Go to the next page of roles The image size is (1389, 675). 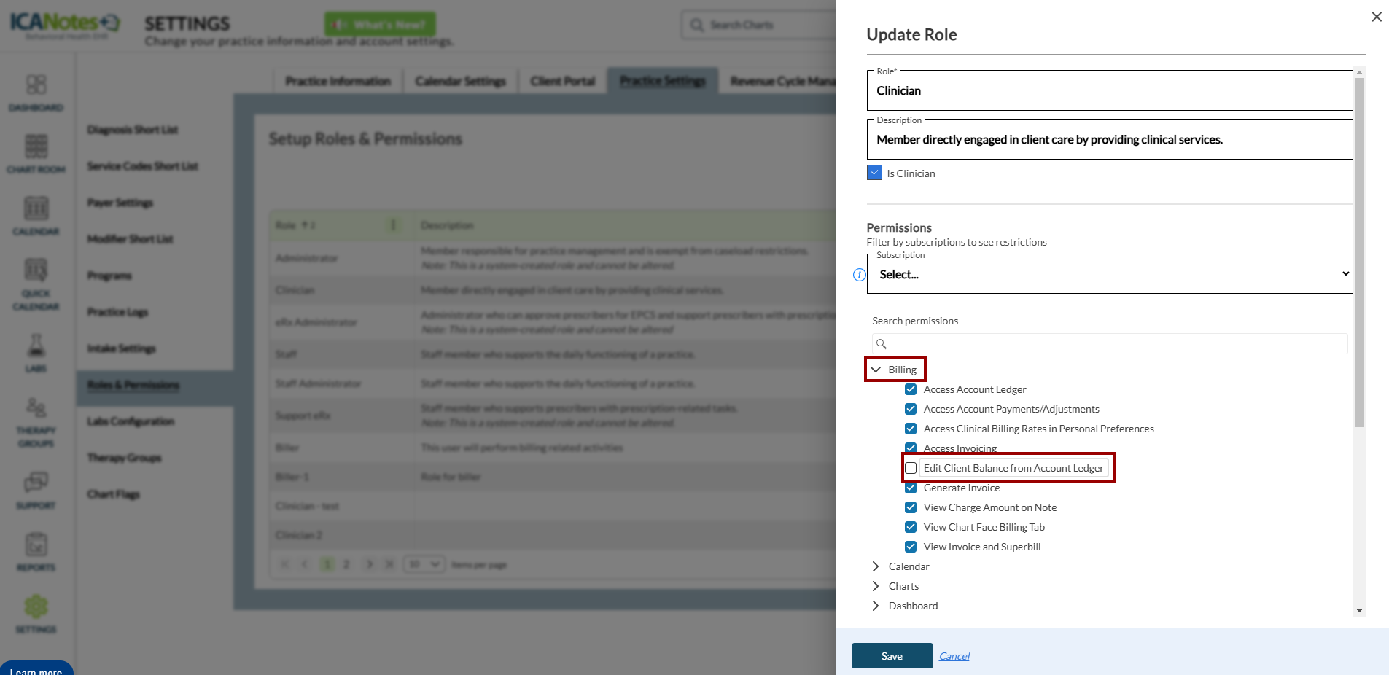(x=370, y=564)
